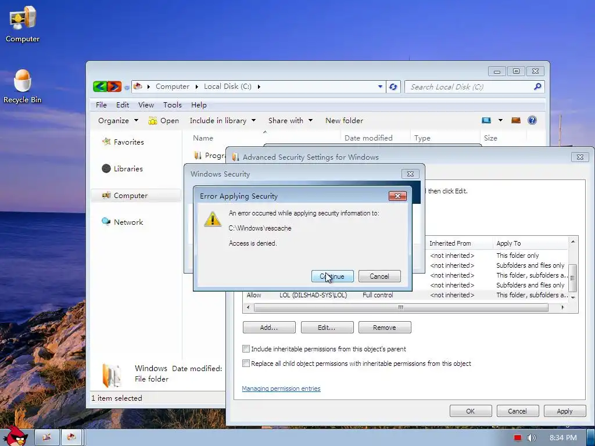Click the Windows folder icon in details pane
The image size is (595, 446).
tap(111, 376)
